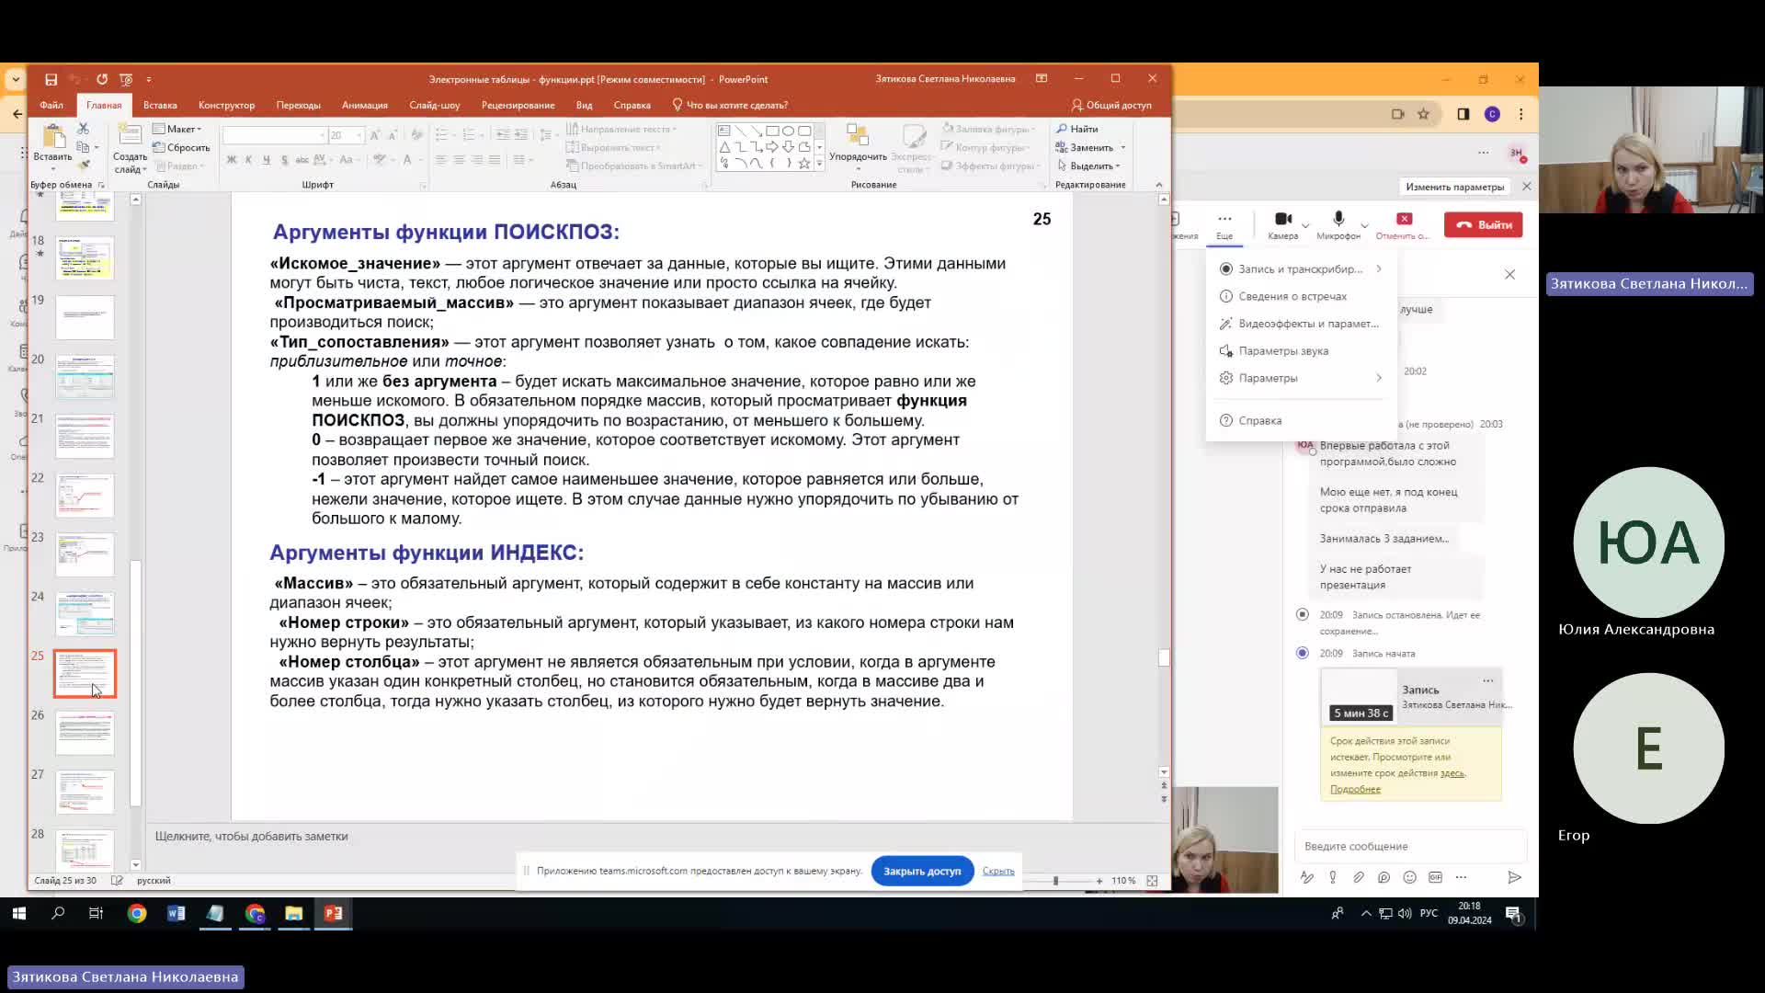1765x993 pixels.
Task: Click the 'Закрыть доступ' button
Action: click(922, 871)
